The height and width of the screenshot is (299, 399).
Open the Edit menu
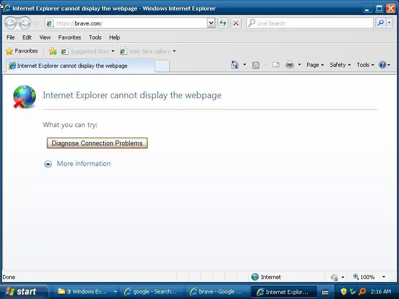[27, 37]
